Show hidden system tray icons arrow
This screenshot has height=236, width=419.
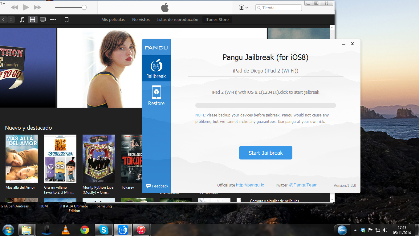pyautogui.click(x=355, y=230)
